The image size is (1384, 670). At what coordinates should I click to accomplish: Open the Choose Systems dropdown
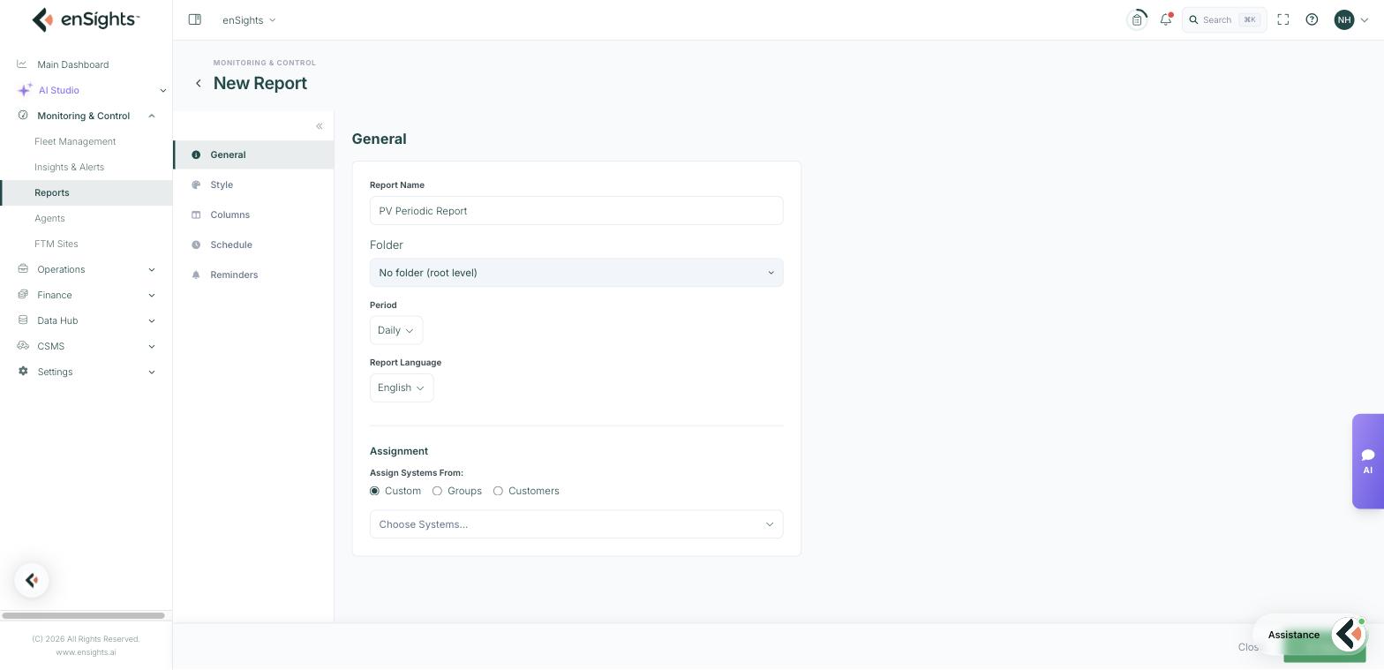(x=576, y=524)
